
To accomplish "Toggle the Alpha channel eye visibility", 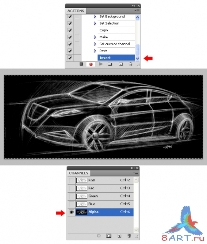I will [72, 212].
